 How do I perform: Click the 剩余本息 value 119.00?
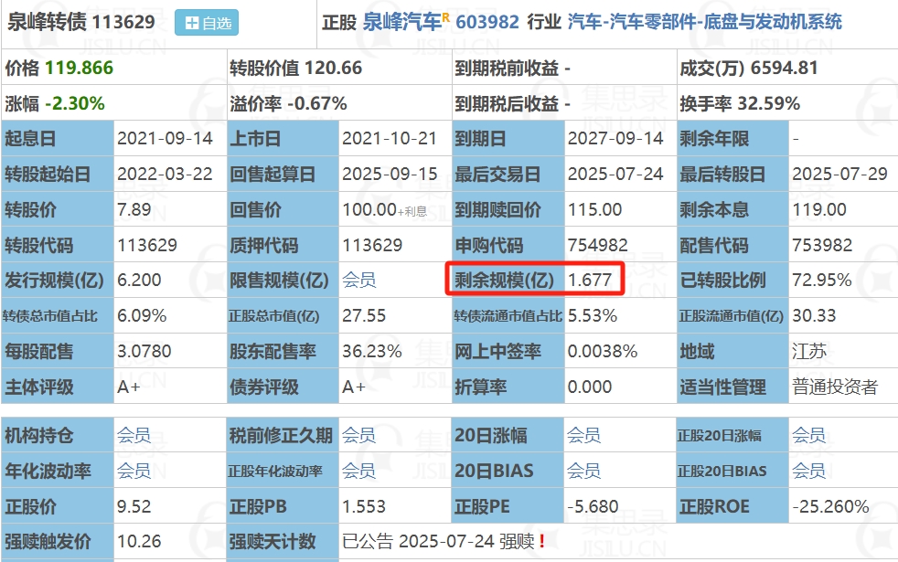coord(819,209)
